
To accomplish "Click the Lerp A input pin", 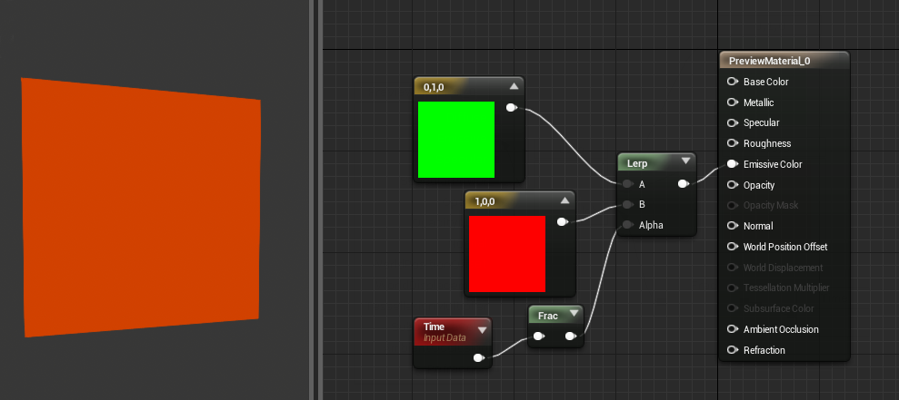I will (628, 184).
